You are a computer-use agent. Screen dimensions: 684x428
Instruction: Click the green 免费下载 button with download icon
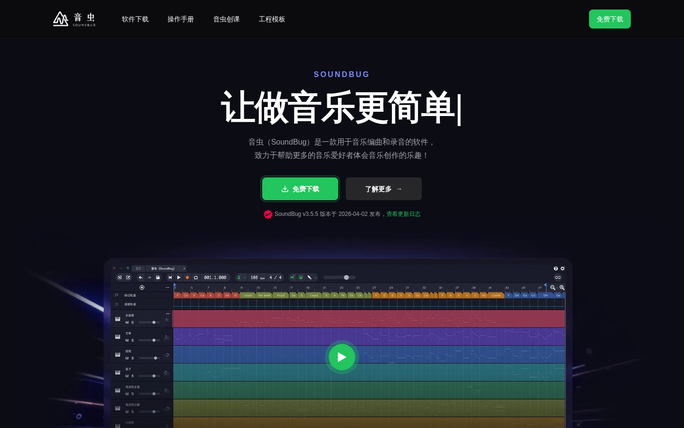pos(300,189)
